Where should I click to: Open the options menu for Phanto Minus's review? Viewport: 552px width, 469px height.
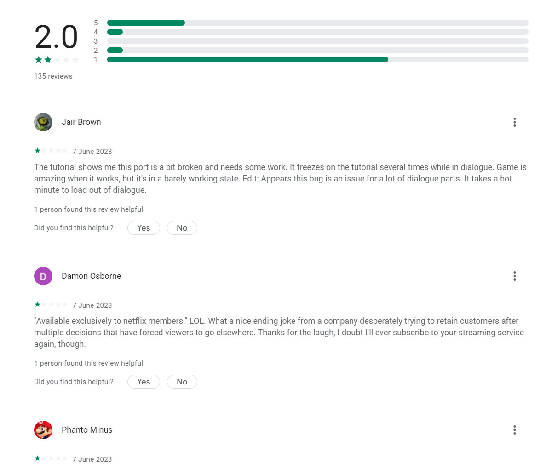coord(514,430)
